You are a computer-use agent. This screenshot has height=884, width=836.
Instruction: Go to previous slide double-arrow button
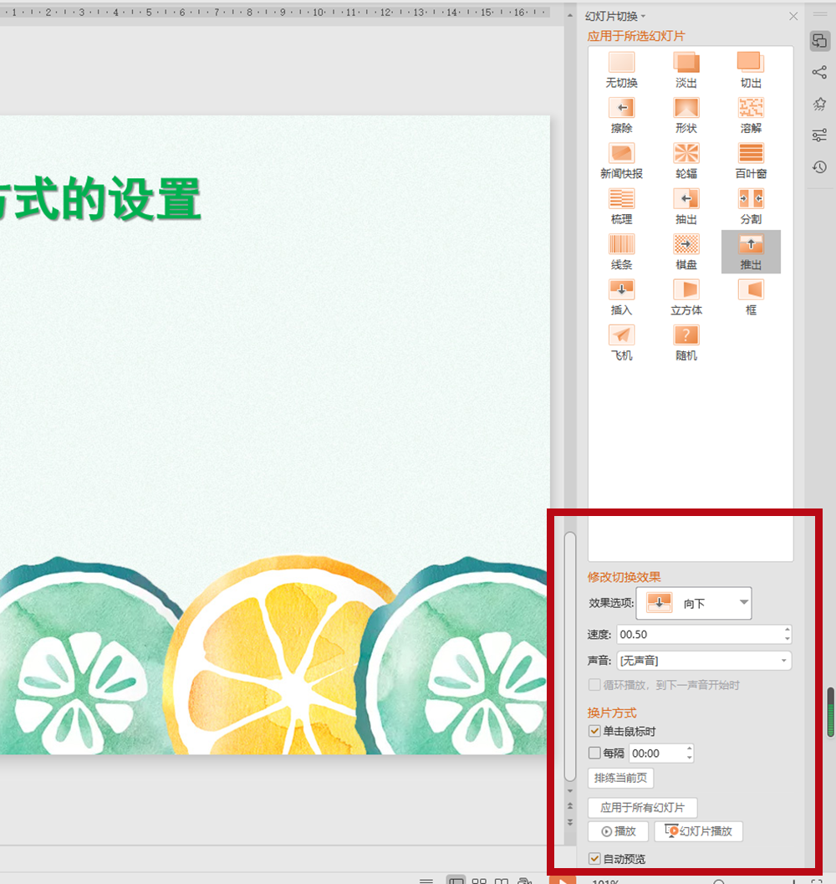click(570, 806)
